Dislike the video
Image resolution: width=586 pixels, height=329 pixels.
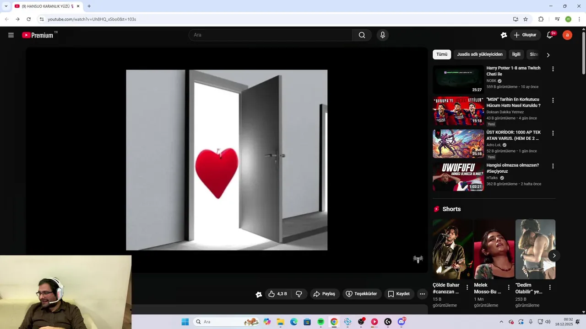(299, 294)
